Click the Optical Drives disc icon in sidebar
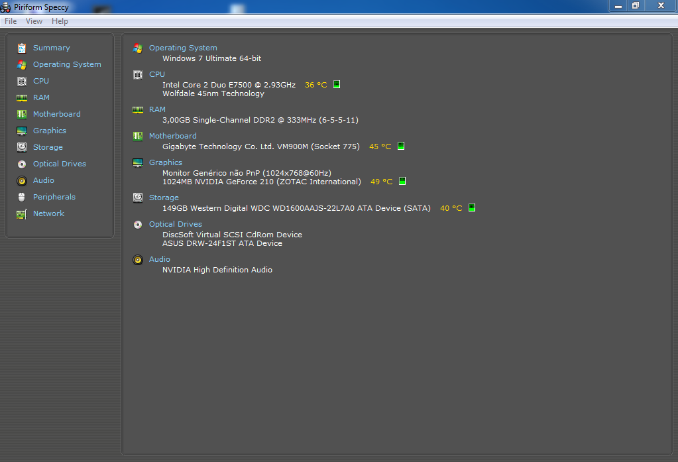 pyautogui.click(x=22, y=164)
